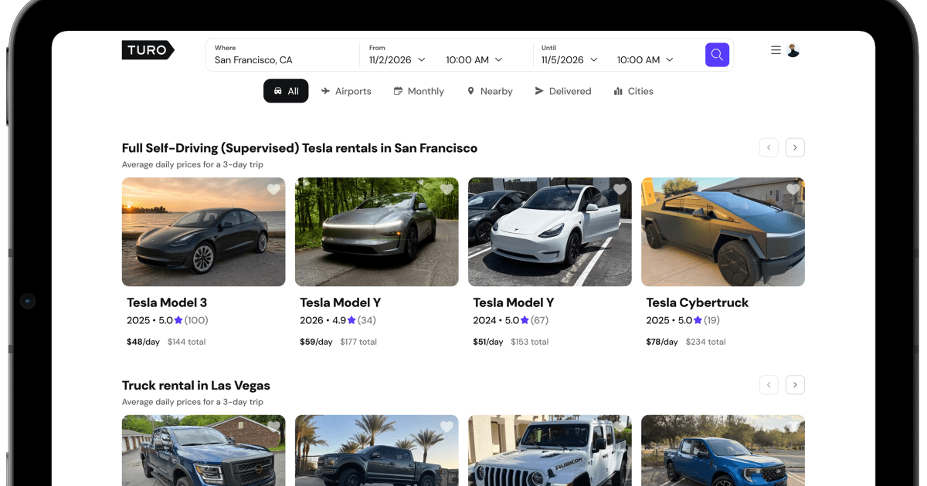Select the Monthly filter tab
The width and height of the screenshot is (927, 486).
pos(419,91)
